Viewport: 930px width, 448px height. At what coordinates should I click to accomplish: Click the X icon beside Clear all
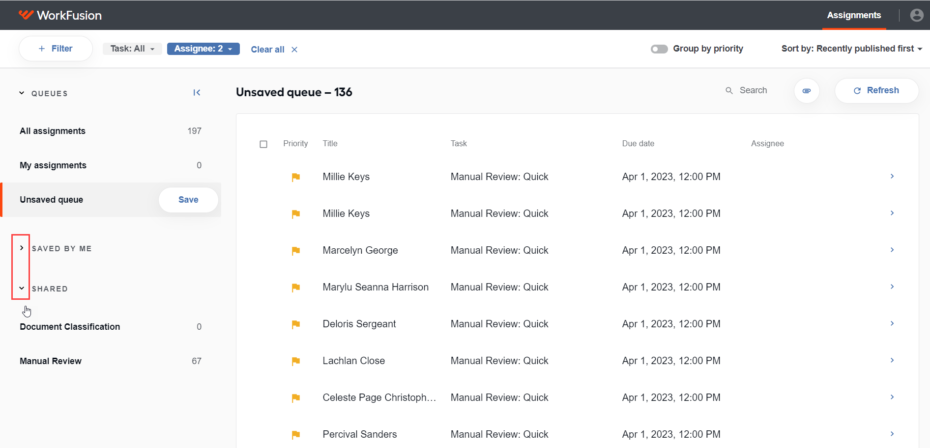[294, 50]
